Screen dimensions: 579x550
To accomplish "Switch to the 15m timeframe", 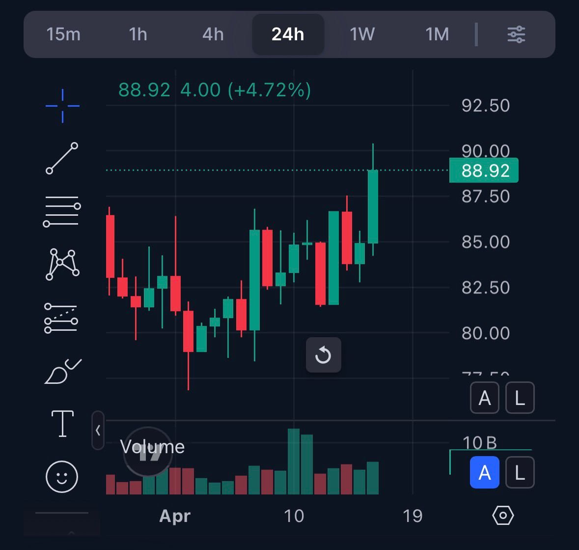I will 63,34.
